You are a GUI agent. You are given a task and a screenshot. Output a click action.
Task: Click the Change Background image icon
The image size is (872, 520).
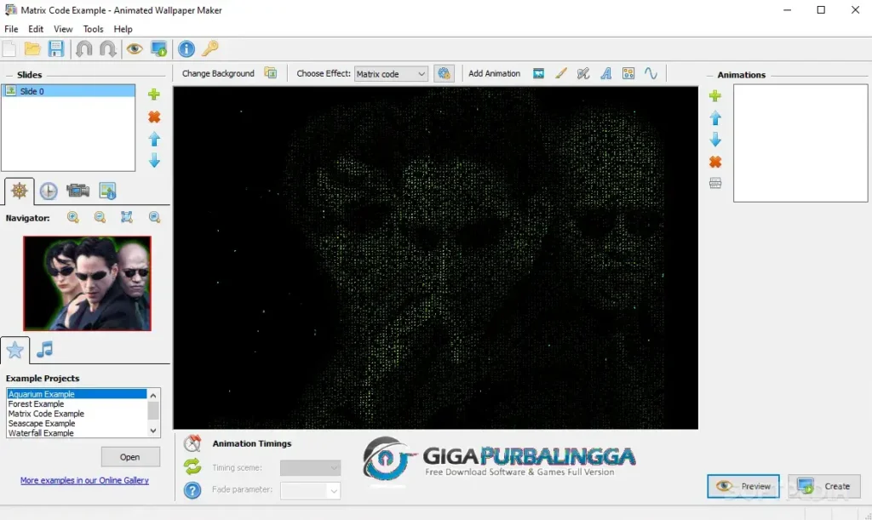[x=270, y=73]
